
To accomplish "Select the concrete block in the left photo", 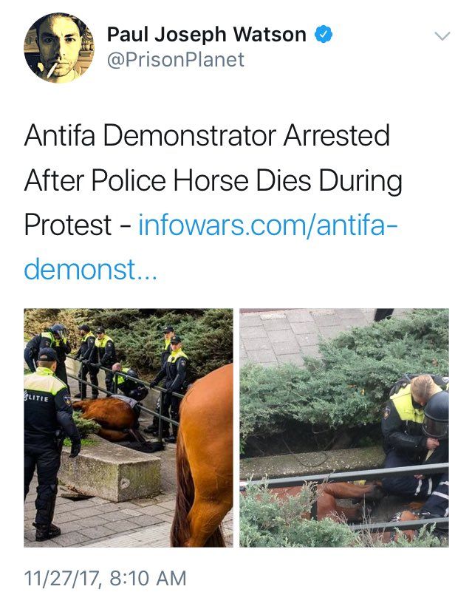I will tap(112, 470).
